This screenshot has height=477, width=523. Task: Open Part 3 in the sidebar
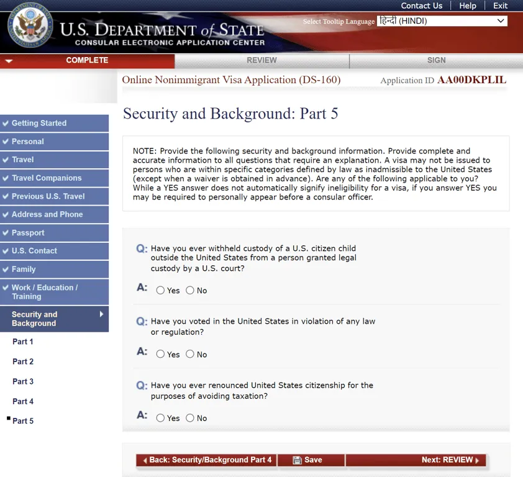[x=23, y=381]
